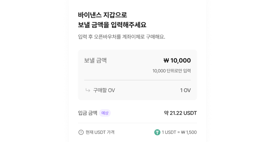Tap the 약 21.22 USDT estimated amount
Screen dimensions: 275x142
coord(180,113)
